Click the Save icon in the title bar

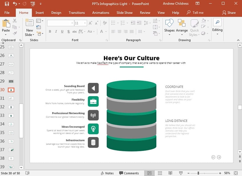point(7,4)
